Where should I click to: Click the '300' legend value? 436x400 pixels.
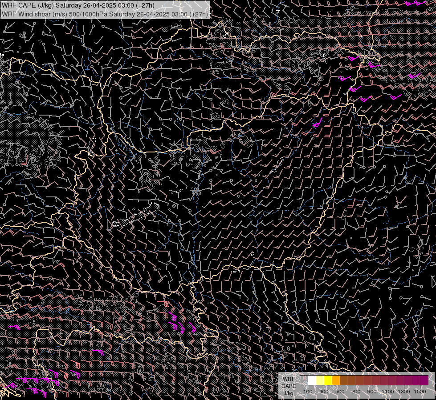[324, 392]
